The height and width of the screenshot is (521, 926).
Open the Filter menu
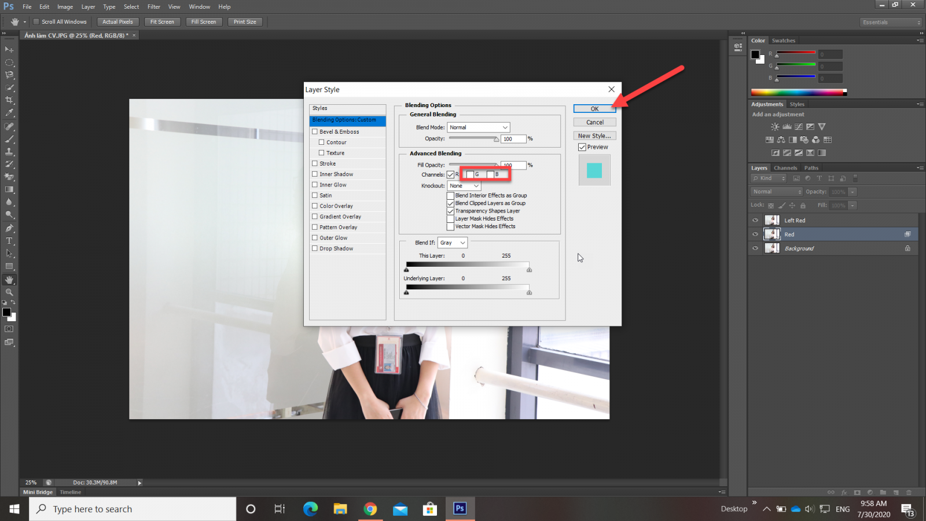[x=153, y=7]
